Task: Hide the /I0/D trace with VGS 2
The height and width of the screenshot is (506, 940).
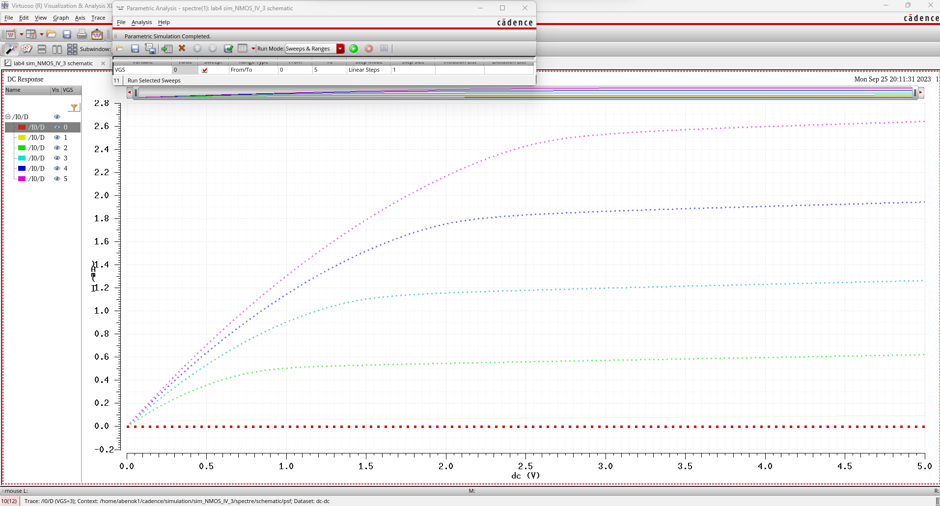Action: coord(57,148)
